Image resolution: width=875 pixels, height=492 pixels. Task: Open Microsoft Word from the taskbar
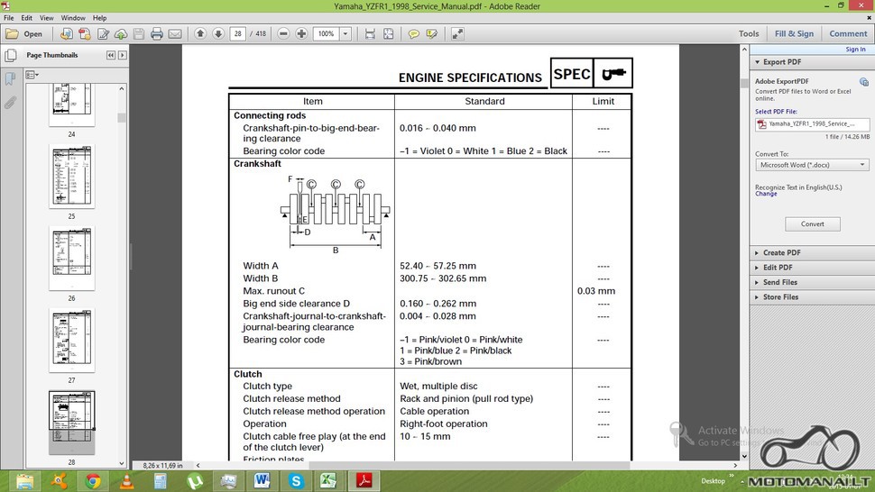(x=262, y=481)
